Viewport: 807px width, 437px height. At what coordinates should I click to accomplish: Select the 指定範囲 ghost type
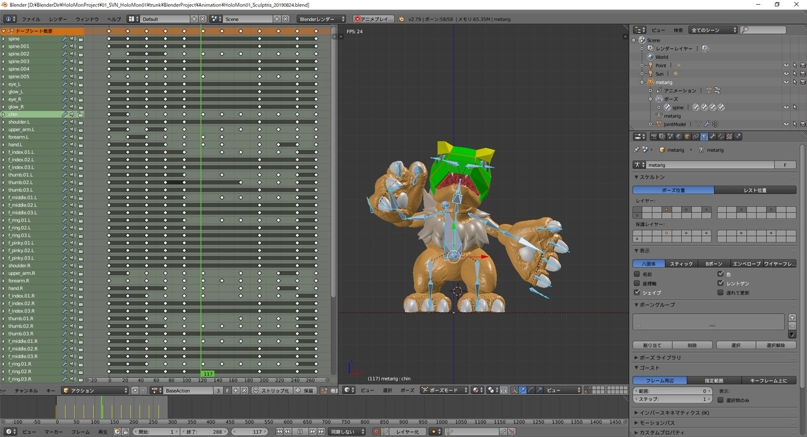pyautogui.click(x=714, y=381)
